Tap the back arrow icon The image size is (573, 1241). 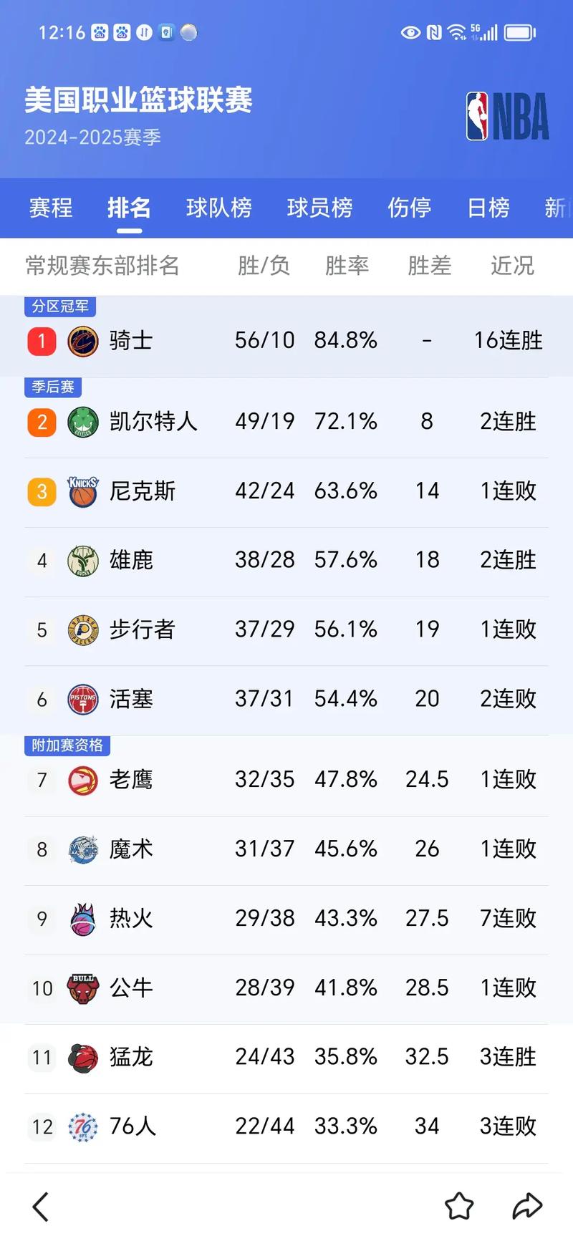42,1207
